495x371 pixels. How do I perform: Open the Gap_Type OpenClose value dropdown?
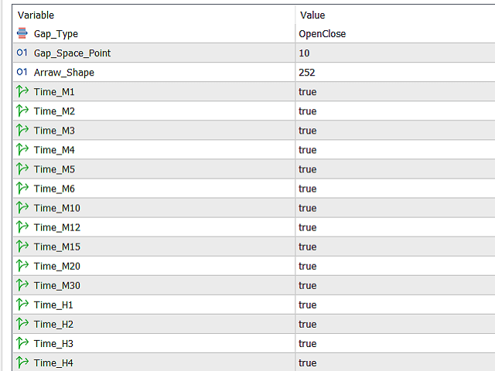click(x=323, y=34)
